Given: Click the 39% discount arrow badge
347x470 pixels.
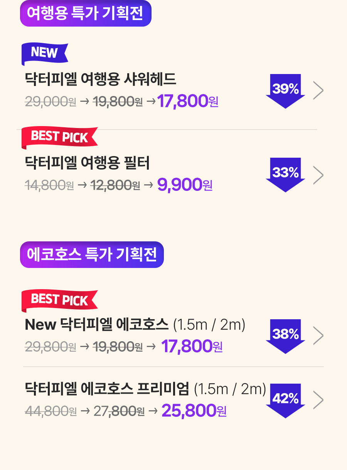Looking at the screenshot, I should tap(285, 91).
